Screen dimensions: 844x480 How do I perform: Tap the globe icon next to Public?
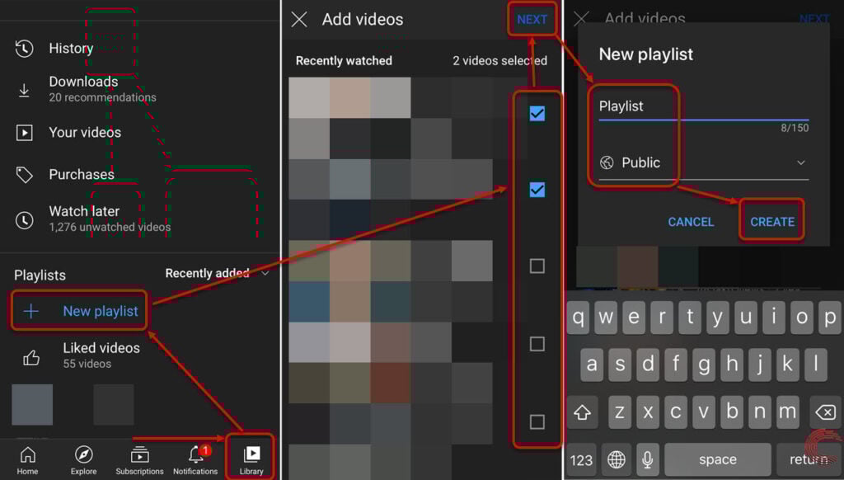point(607,162)
